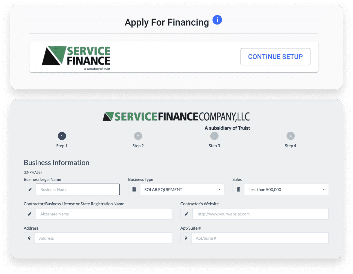The height and width of the screenshot is (274, 353).
Task: Open the Business Type SOLAR EQUIPMENT dropdown
Action: [182, 190]
